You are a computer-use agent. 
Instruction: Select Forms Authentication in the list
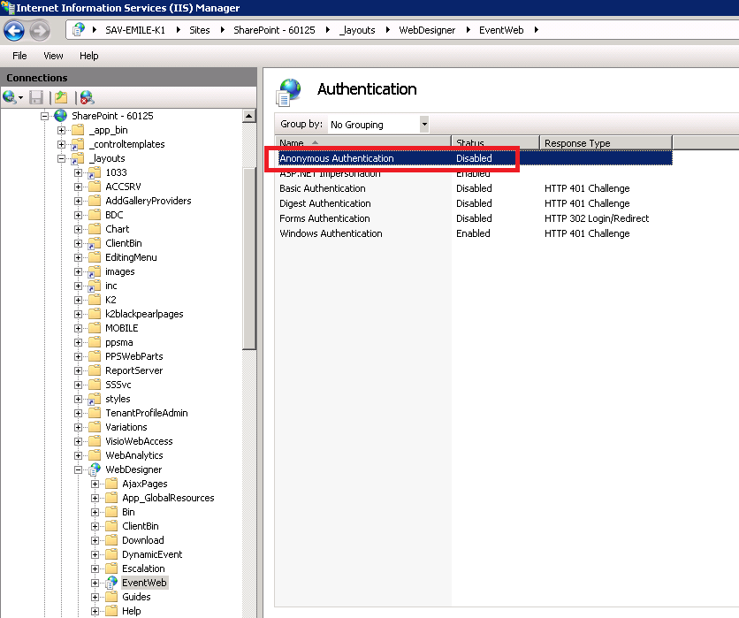324,218
